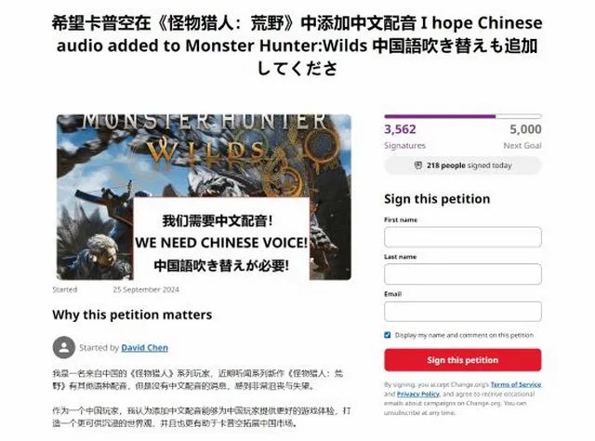Click the purple signature progress bar
The image size is (595, 441).
click(463, 116)
